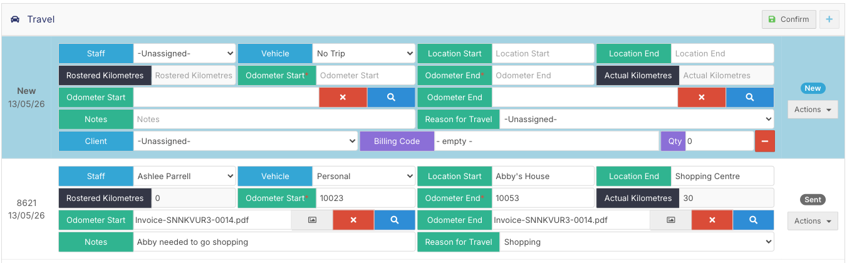Click Location Start field with Abby's House
847x263 pixels.
coord(543,177)
